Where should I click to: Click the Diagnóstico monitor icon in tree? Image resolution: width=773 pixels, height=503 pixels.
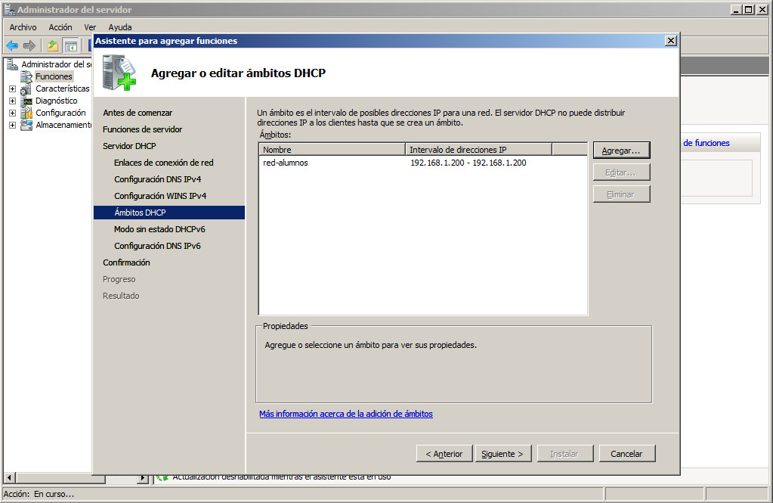pos(27,101)
